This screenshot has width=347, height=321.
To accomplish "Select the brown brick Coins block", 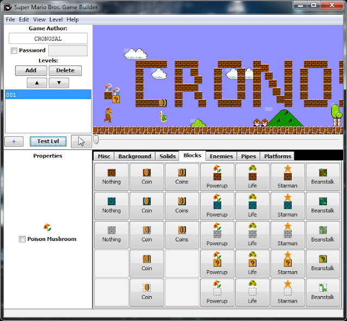I will tap(182, 177).
